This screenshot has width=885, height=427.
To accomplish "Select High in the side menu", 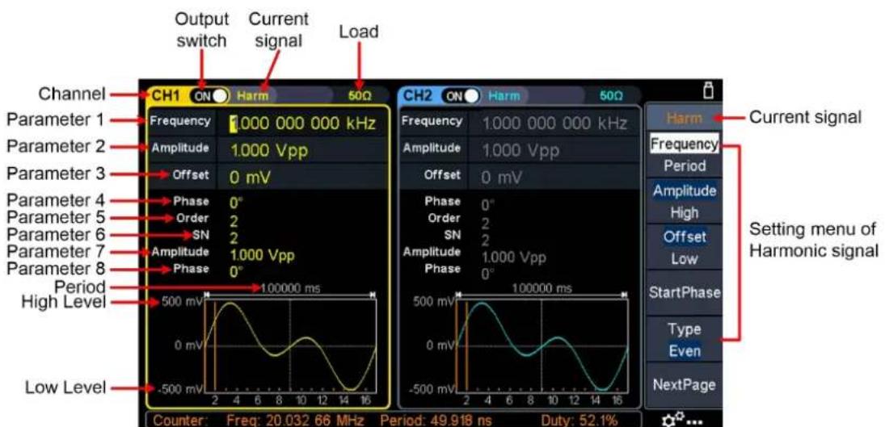I will (x=684, y=212).
